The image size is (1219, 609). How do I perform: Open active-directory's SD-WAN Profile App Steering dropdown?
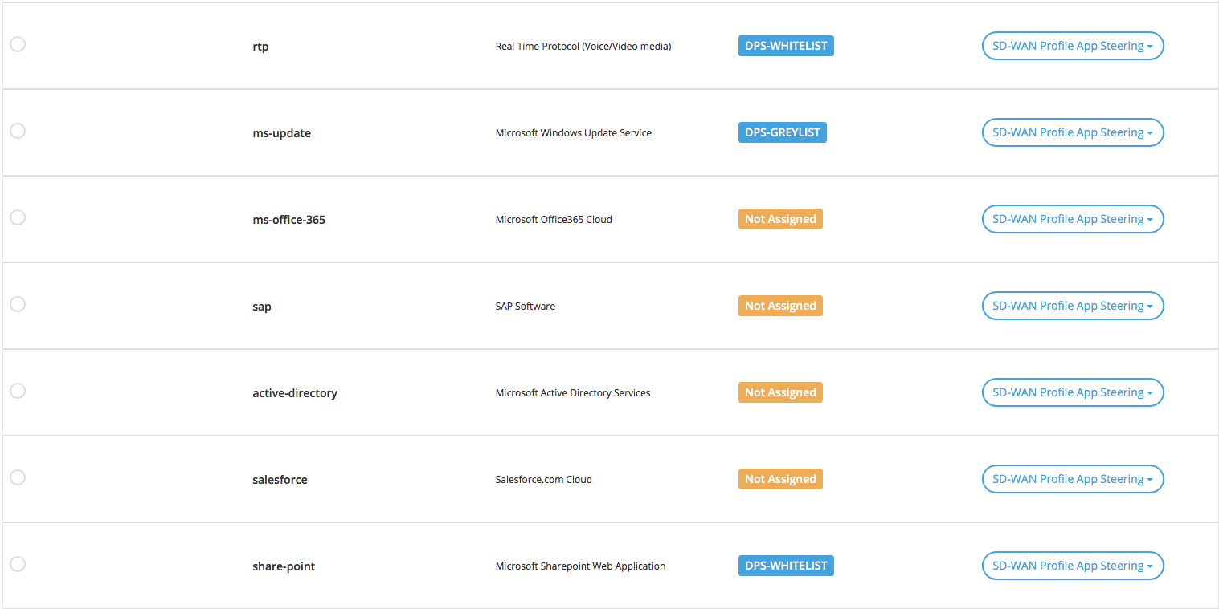click(x=1072, y=392)
